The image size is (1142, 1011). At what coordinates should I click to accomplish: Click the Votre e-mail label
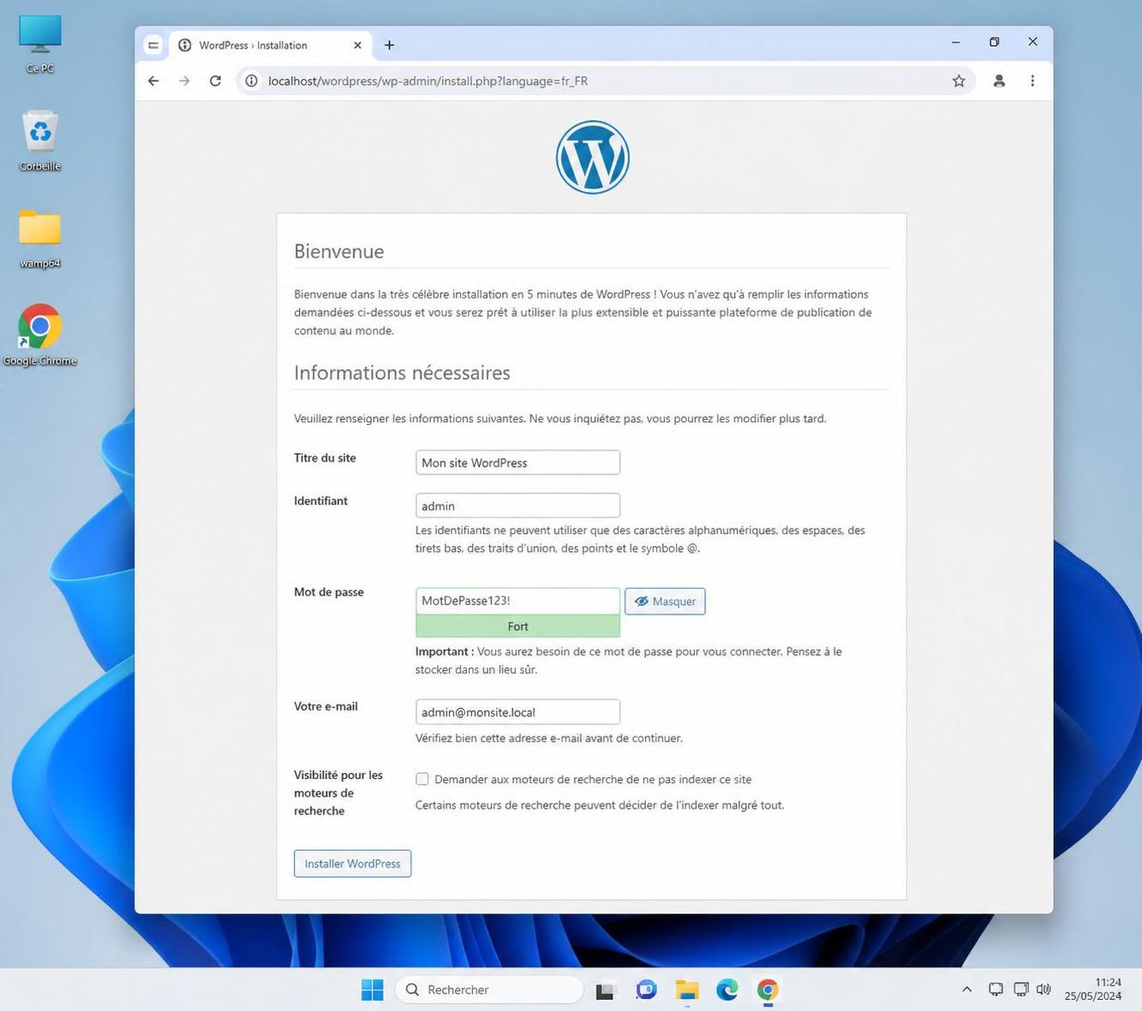(326, 706)
